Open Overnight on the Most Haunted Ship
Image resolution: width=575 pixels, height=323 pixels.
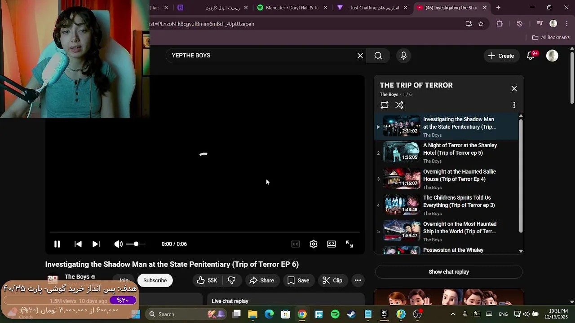[x=446, y=231]
